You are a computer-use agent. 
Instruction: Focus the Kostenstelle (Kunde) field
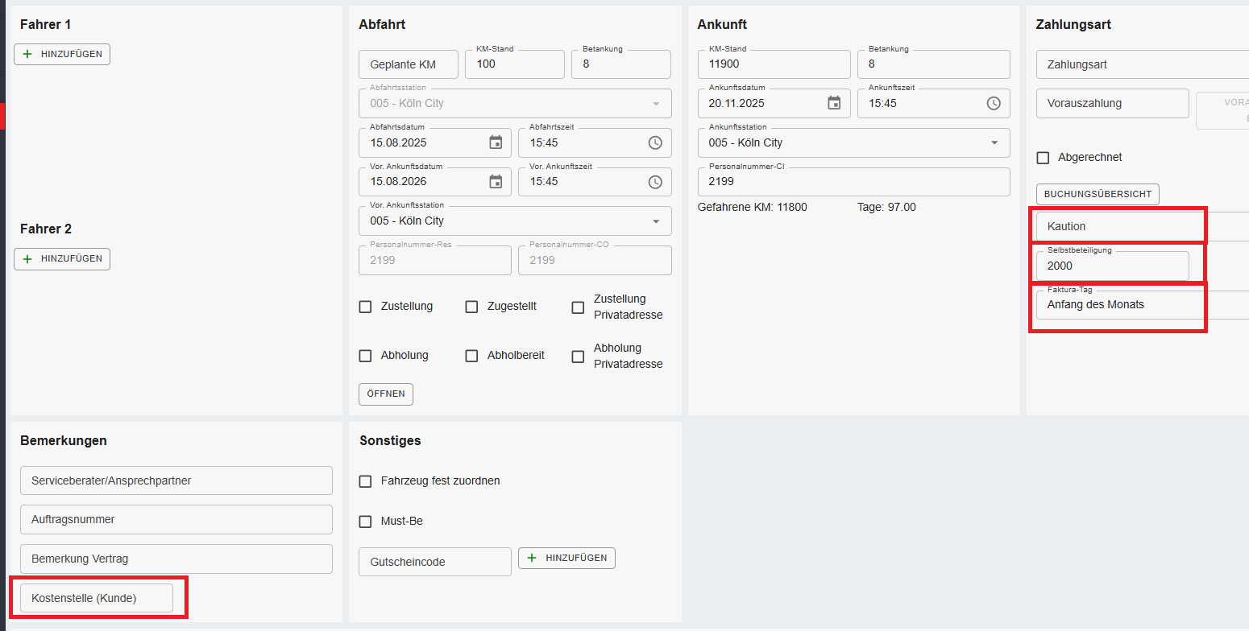(x=96, y=598)
